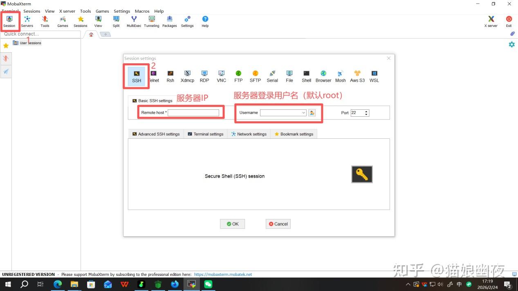Select the SFTP session type
Viewport: 518px width, 291px height.
coord(255,76)
